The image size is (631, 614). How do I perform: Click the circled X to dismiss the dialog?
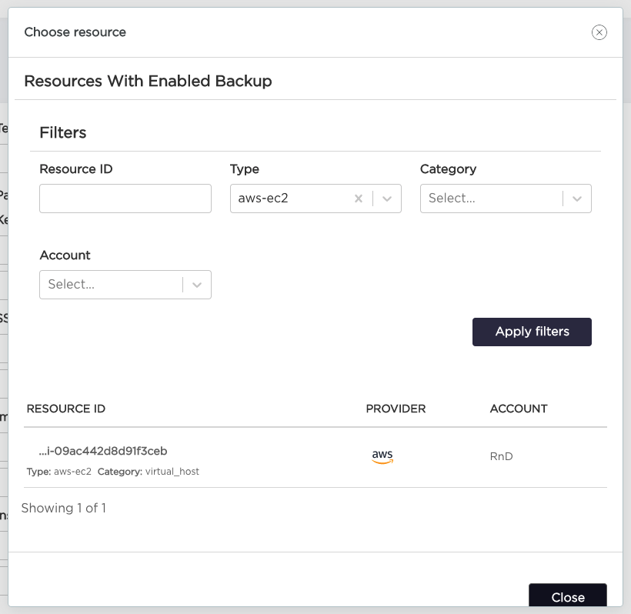pos(599,32)
